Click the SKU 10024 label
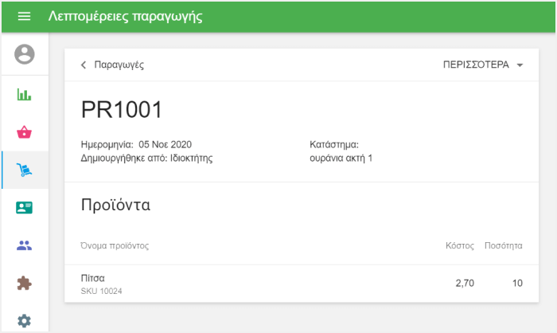Image resolution: width=557 pixels, height=333 pixels. click(102, 292)
